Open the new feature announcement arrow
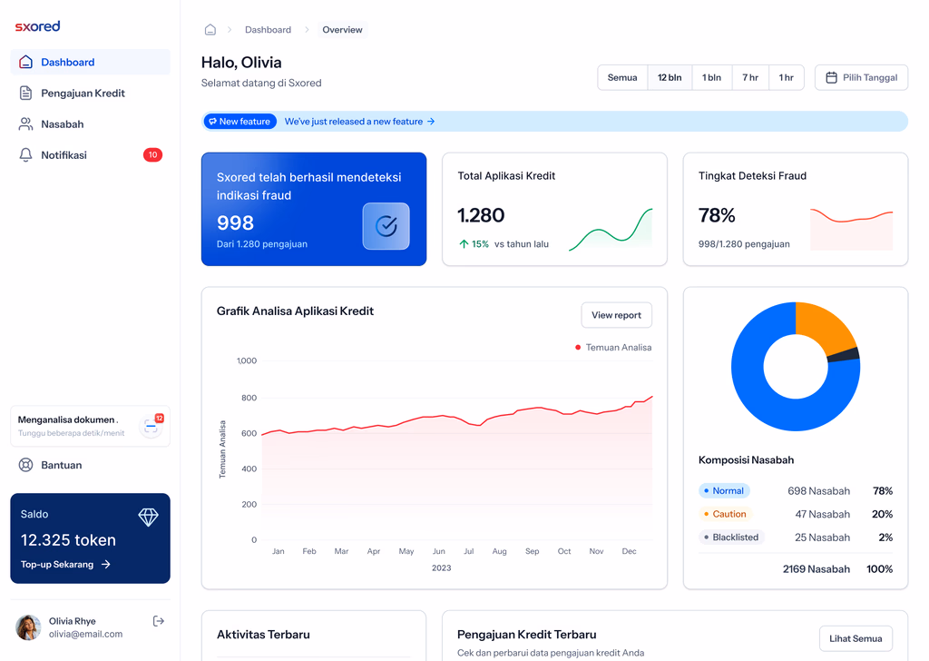The width and height of the screenshot is (929, 661). (431, 122)
